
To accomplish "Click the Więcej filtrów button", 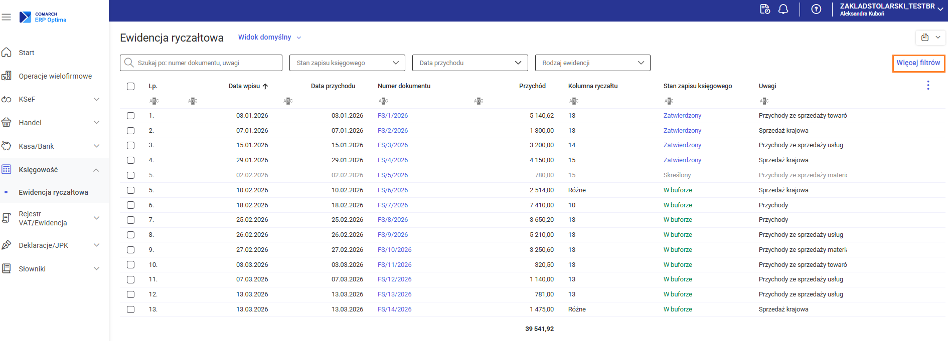I will pos(918,63).
